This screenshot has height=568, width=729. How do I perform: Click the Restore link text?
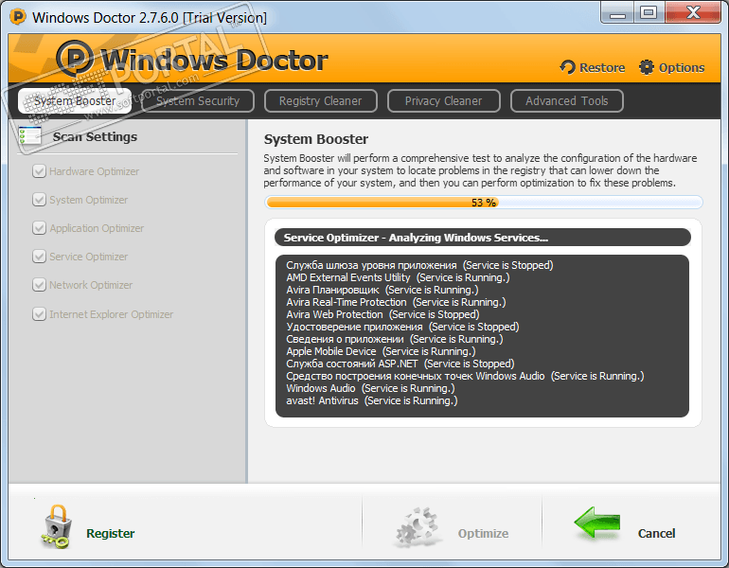[x=602, y=68]
